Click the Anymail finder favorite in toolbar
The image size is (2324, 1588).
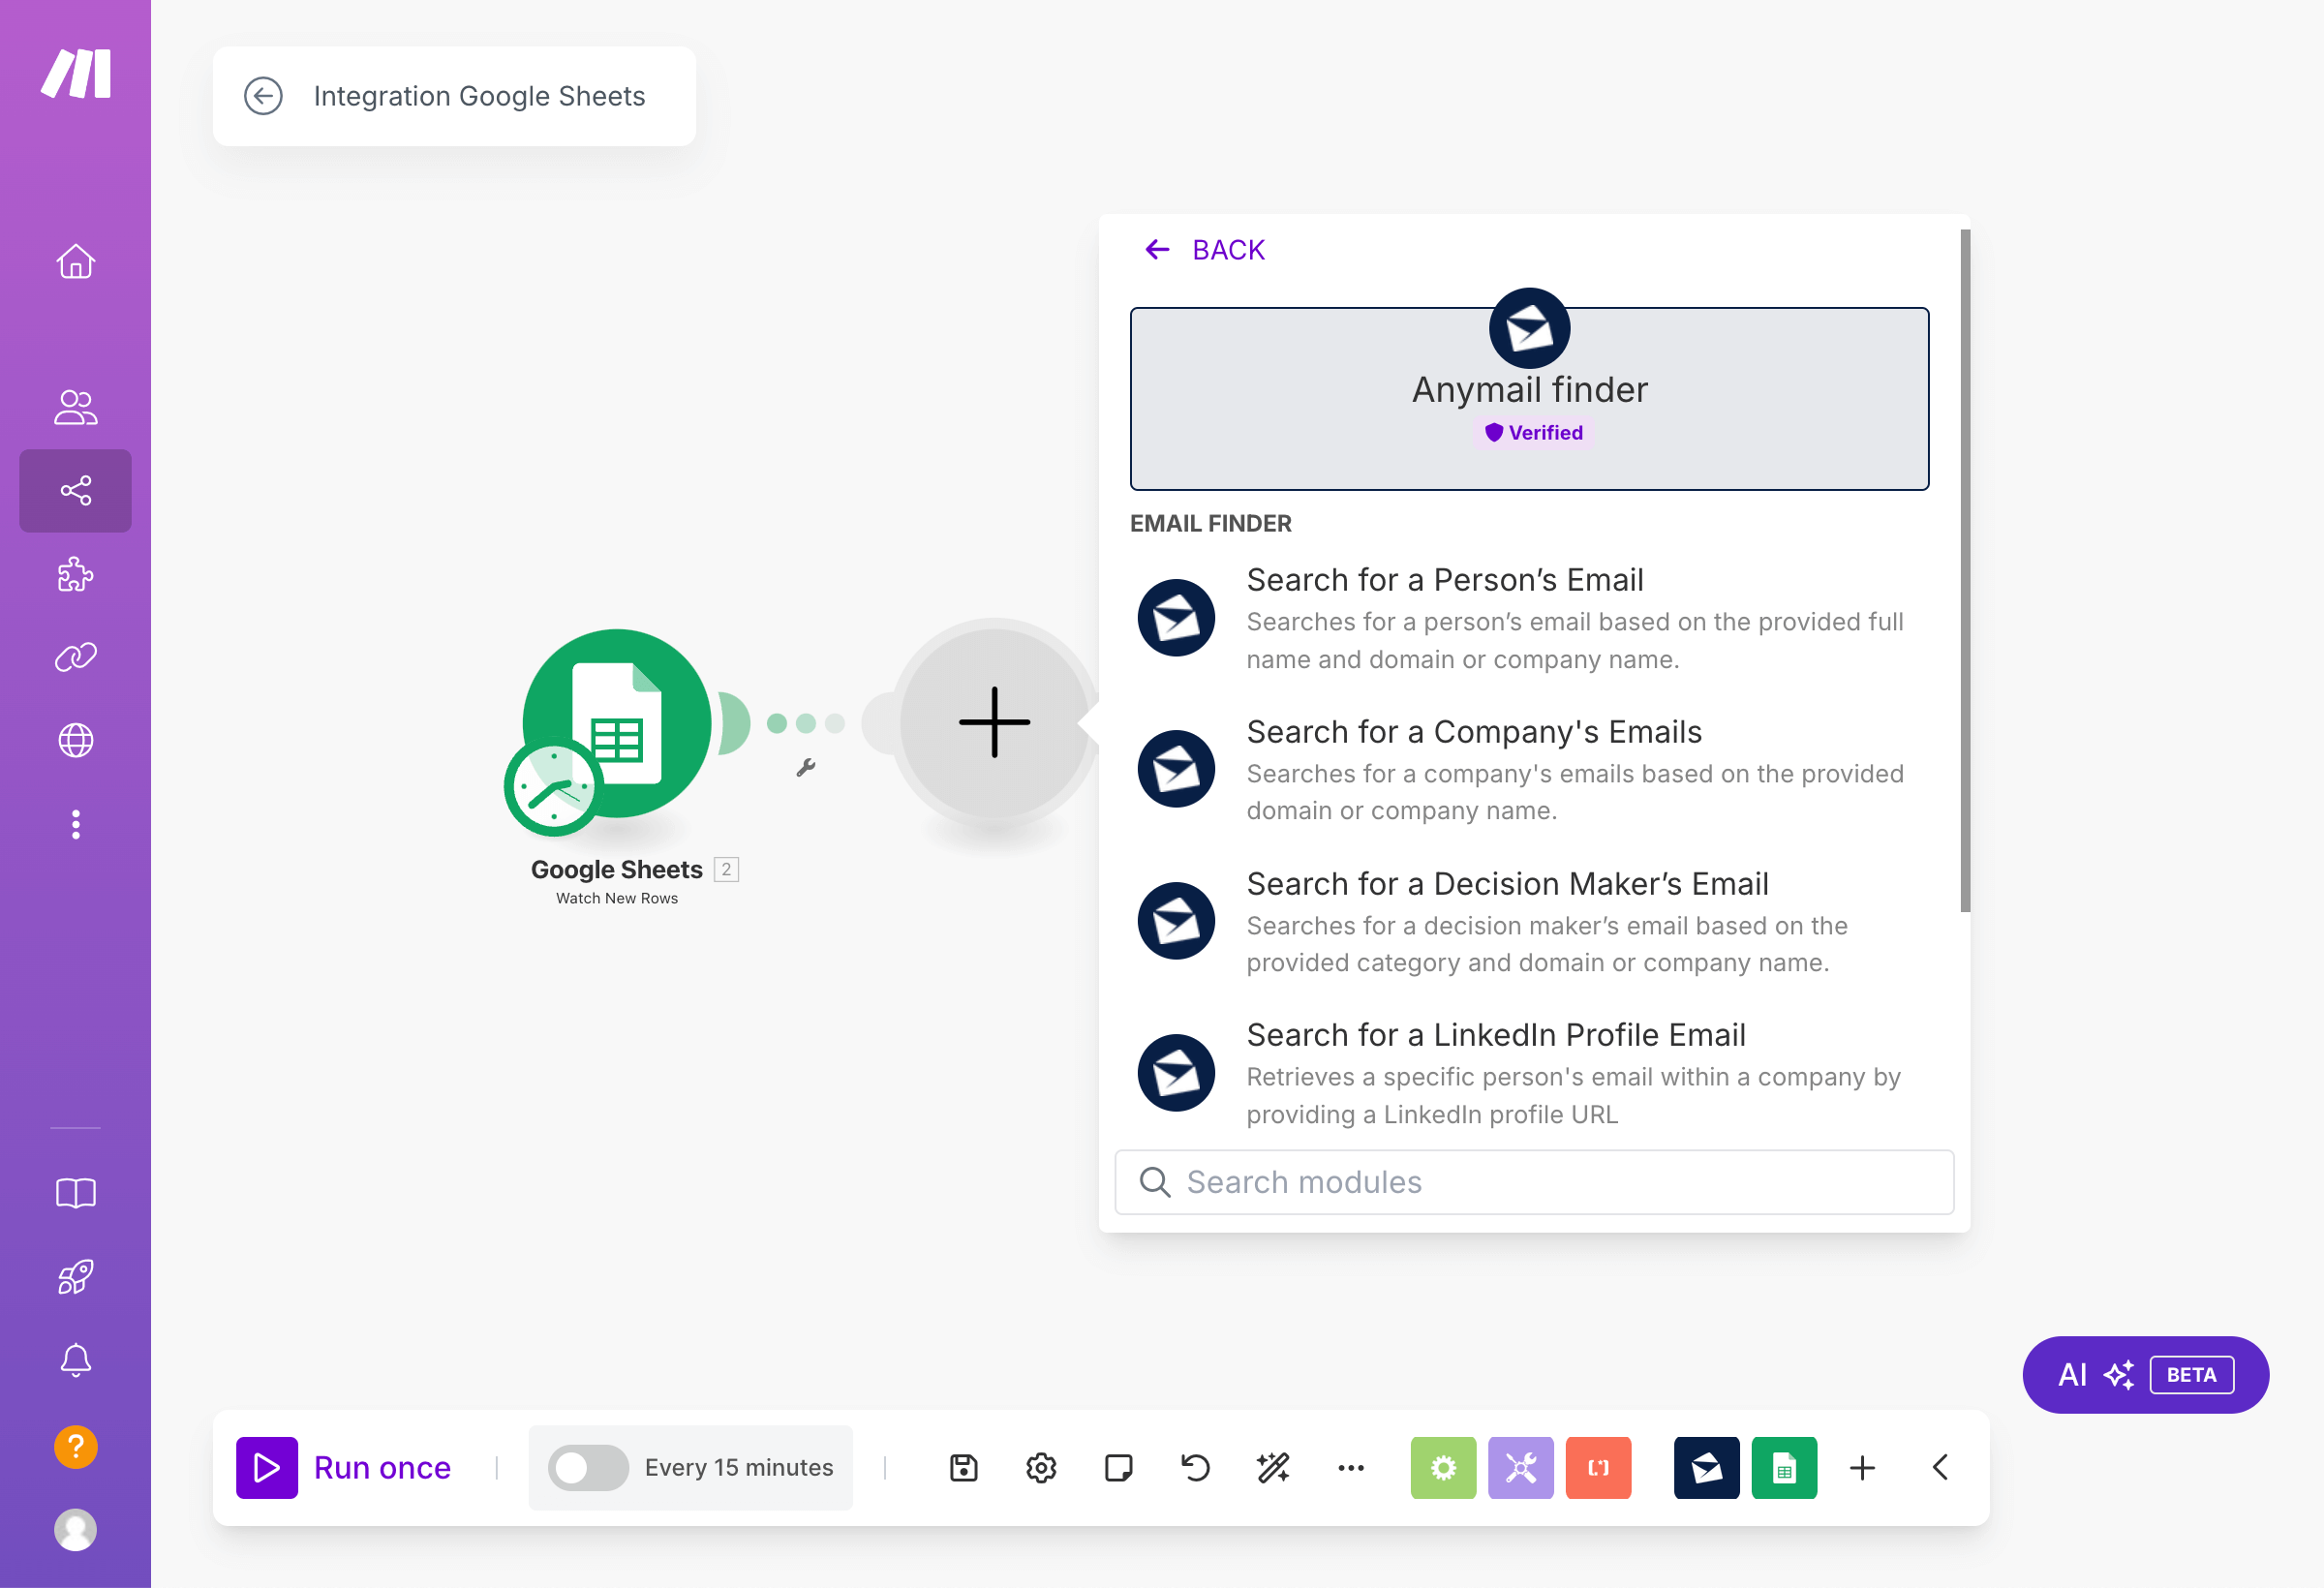point(1706,1467)
